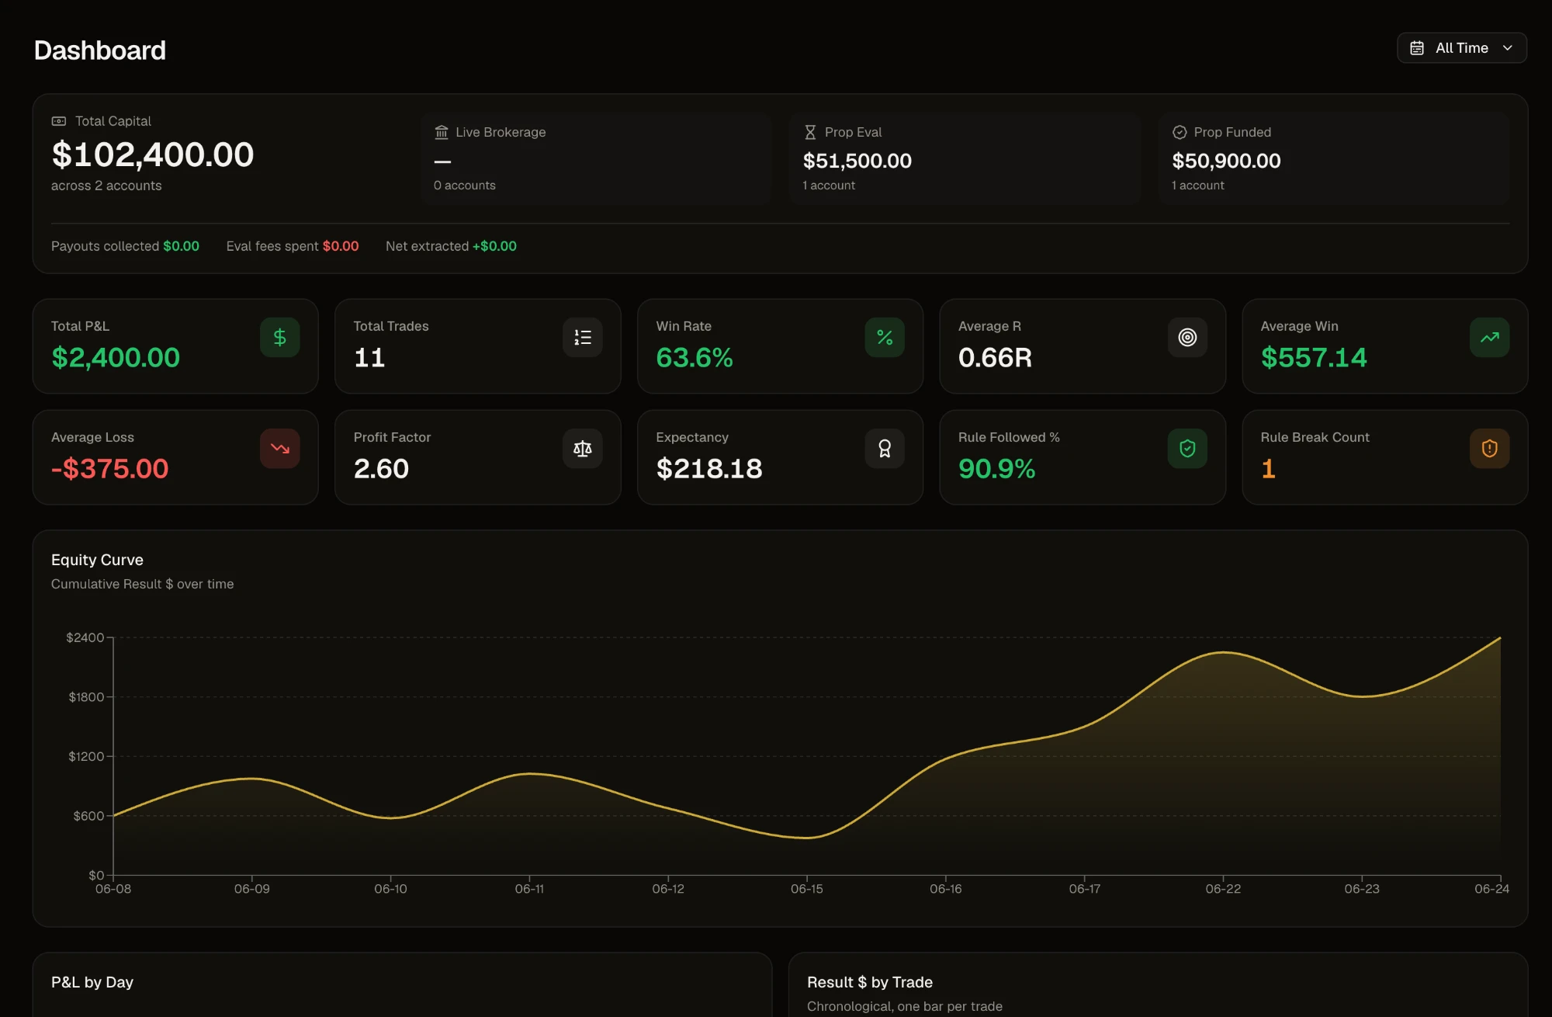Click the chevron arrow beside All Time
The width and height of the screenshot is (1552, 1017).
click(x=1508, y=48)
